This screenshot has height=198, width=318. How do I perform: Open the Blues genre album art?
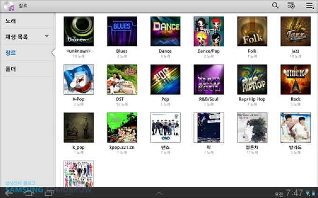point(122,31)
